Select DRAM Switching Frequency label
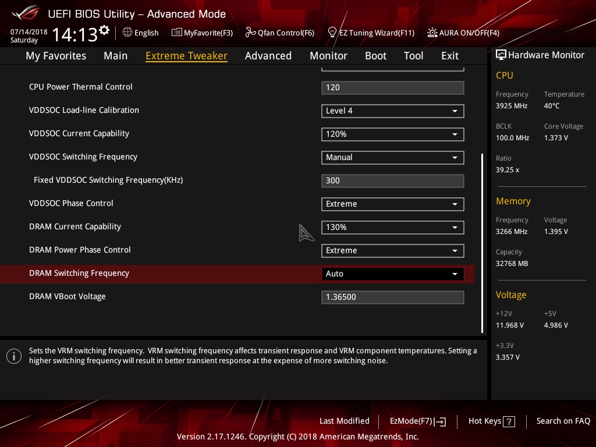596x447 pixels. [x=79, y=274]
